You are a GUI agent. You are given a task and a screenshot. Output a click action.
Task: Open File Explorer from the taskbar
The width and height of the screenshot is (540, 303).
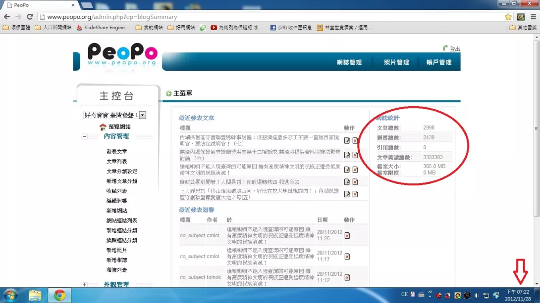(x=35, y=296)
